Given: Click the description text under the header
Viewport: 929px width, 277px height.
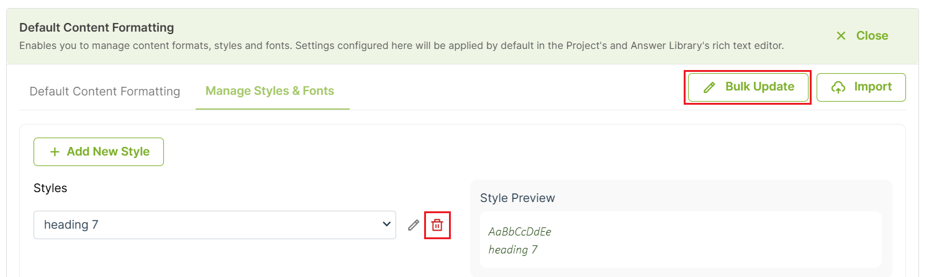Looking at the screenshot, I should point(402,46).
